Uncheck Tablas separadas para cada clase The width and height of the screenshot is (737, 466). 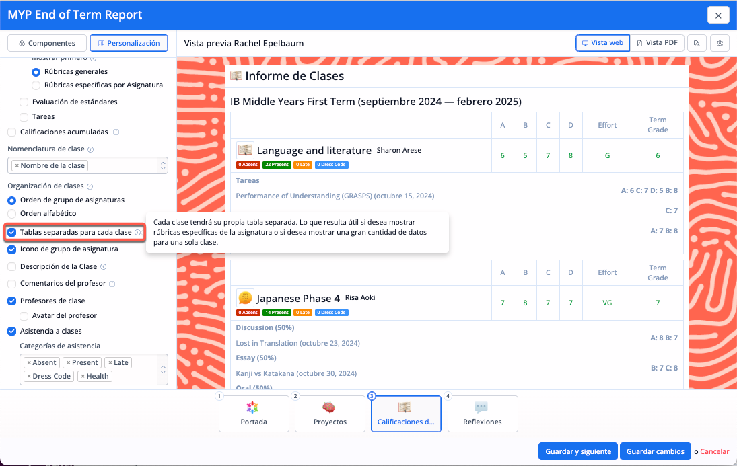pyautogui.click(x=11, y=232)
